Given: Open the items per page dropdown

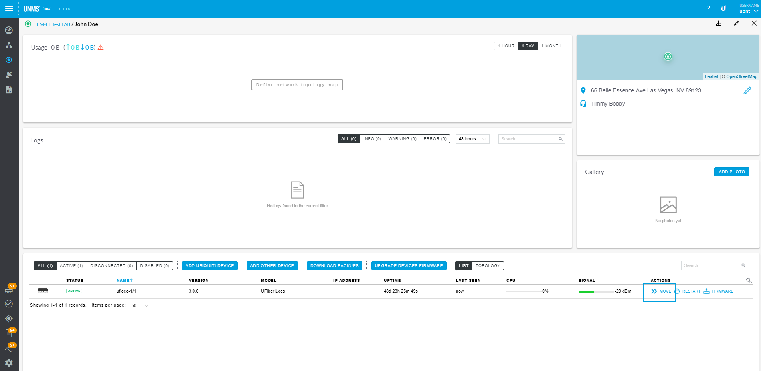Looking at the screenshot, I should (140, 305).
